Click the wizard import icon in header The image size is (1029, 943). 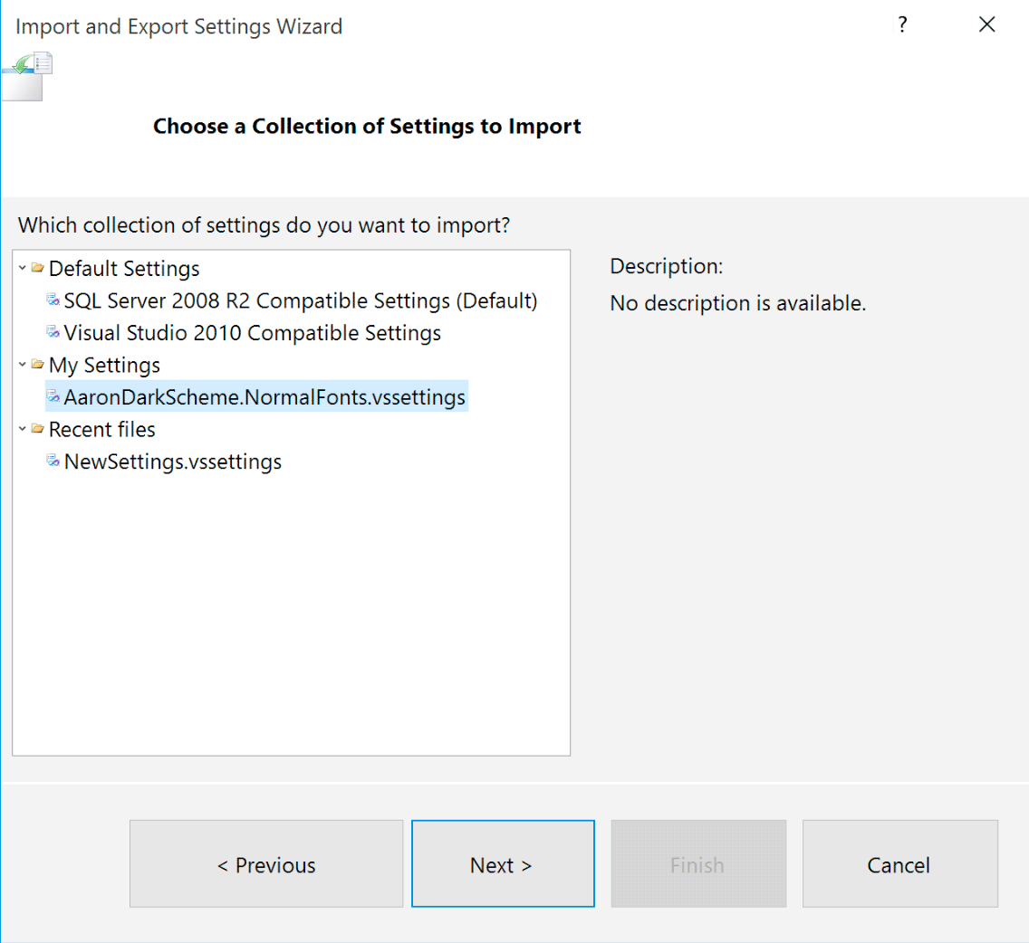click(28, 74)
